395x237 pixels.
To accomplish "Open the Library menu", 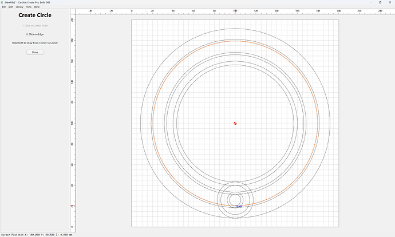I will (x=19, y=7).
